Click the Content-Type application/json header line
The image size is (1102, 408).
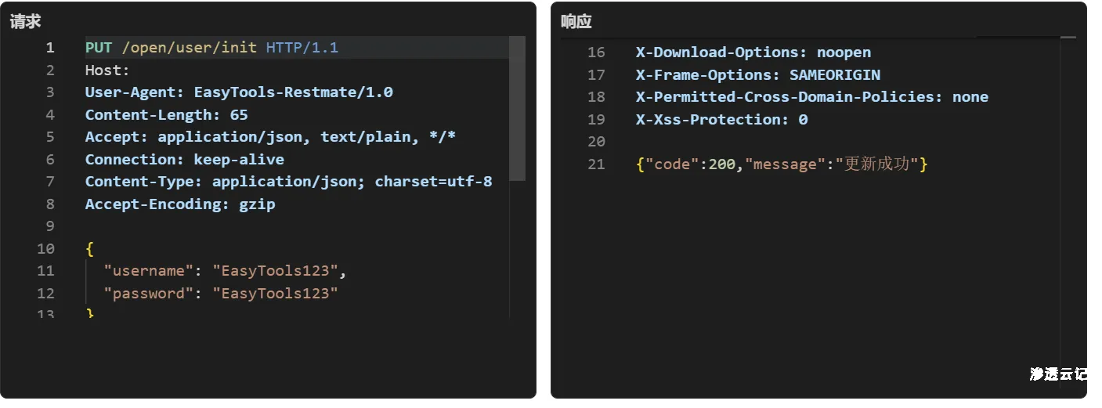click(x=288, y=182)
